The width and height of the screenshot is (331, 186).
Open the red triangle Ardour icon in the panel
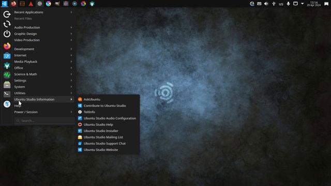[31, 4]
